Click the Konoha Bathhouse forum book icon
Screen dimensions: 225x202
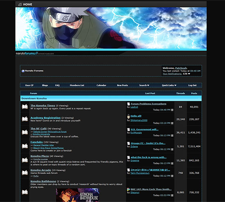click(25, 192)
